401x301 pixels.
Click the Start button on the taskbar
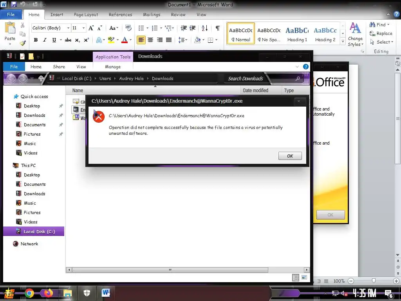pos(9,294)
